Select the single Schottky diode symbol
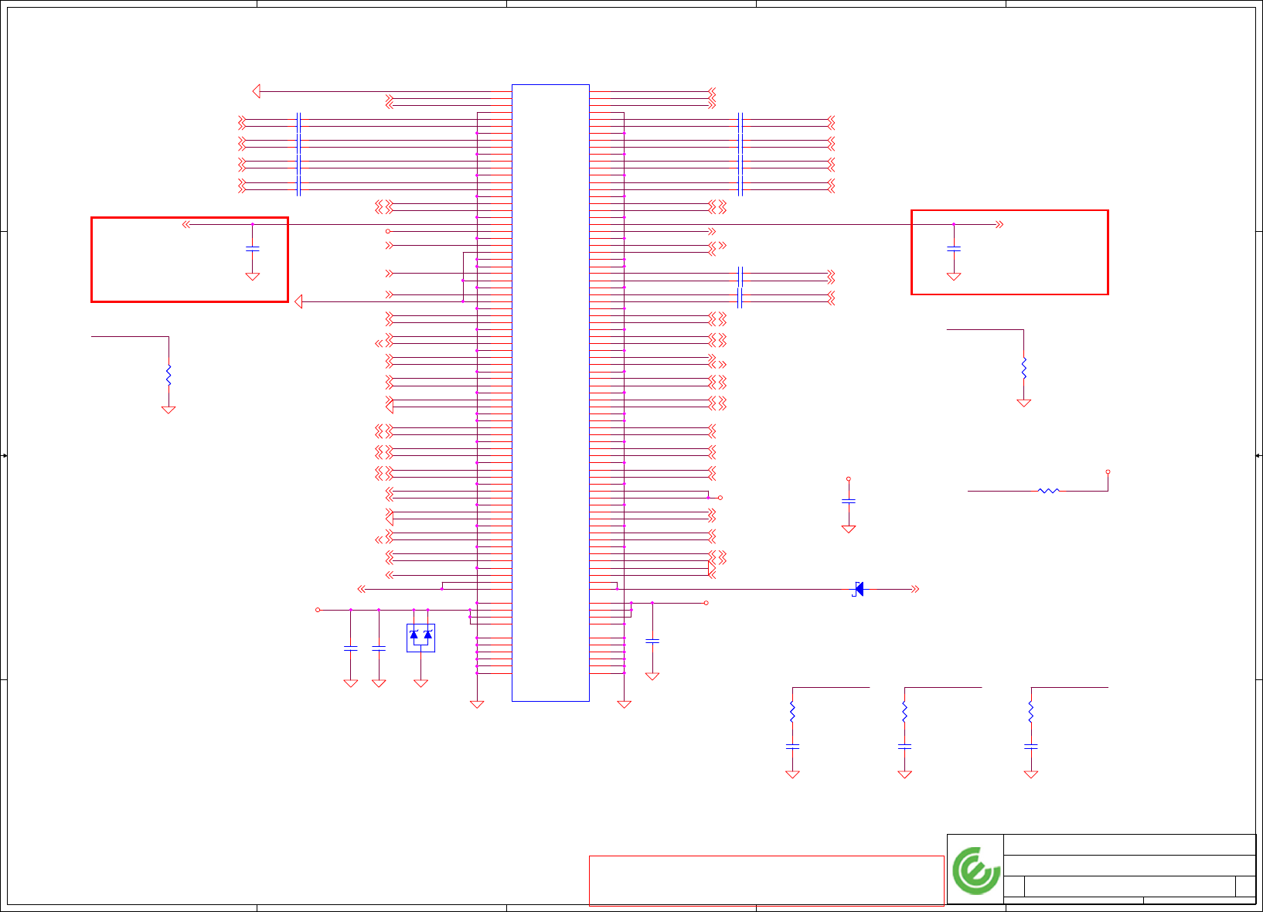Viewport: 1263px width, 912px height. tap(858, 589)
